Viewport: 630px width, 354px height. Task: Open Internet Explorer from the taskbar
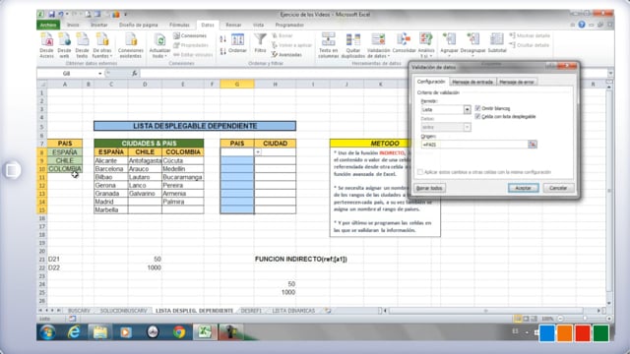coord(74,332)
